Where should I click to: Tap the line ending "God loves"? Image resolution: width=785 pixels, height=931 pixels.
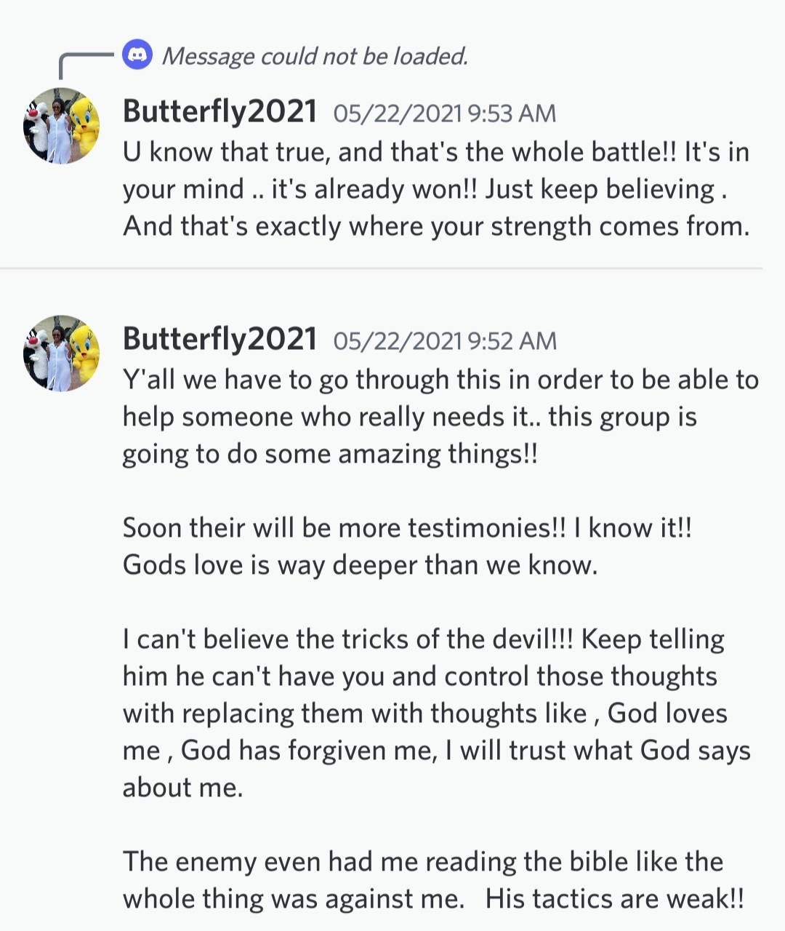pyautogui.click(x=424, y=714)
